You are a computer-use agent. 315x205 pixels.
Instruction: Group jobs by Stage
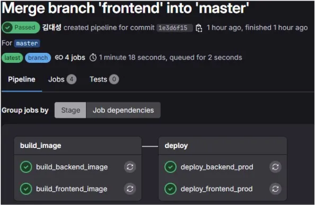(71, 110)
